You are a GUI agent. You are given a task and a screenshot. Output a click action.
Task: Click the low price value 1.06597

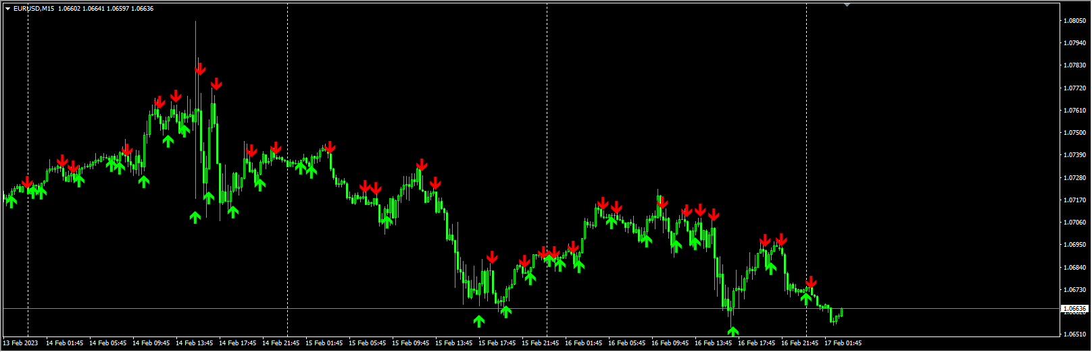[x=118, y=9]
